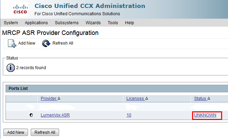Open the System menu
Viewport: 228px width, 139px height.
click(x=11, y=23)
